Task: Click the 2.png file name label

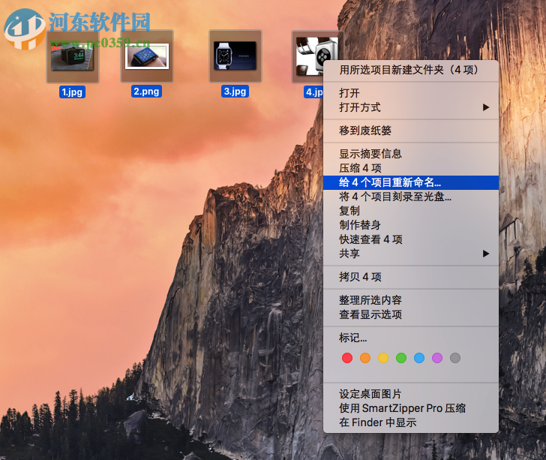Action: coord(146,92)
